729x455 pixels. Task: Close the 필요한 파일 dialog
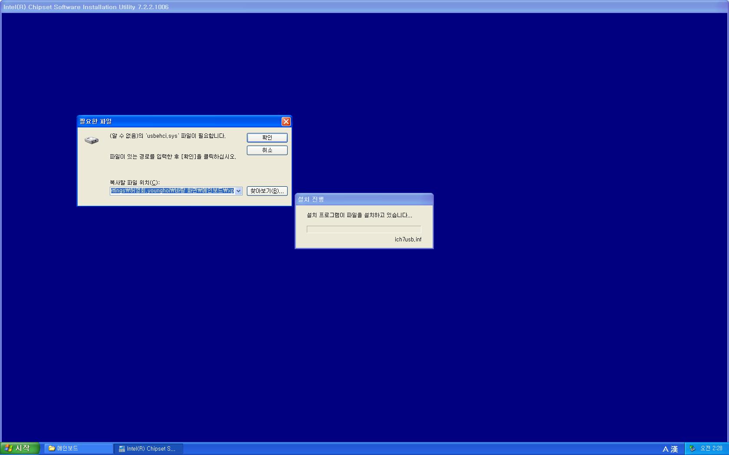tap(286, 121)
